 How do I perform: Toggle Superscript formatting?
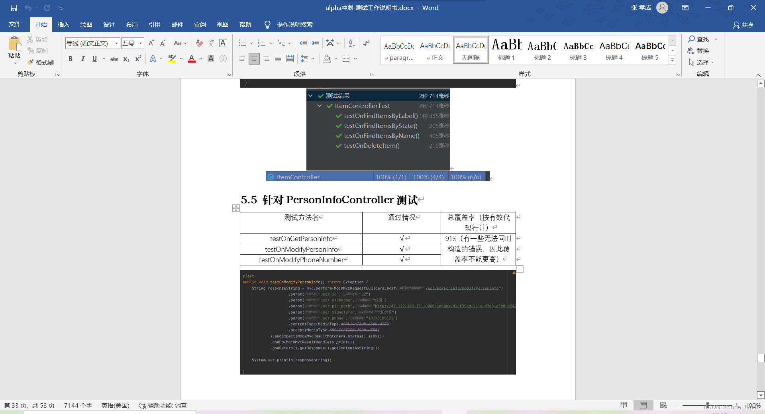pos(138,59)
